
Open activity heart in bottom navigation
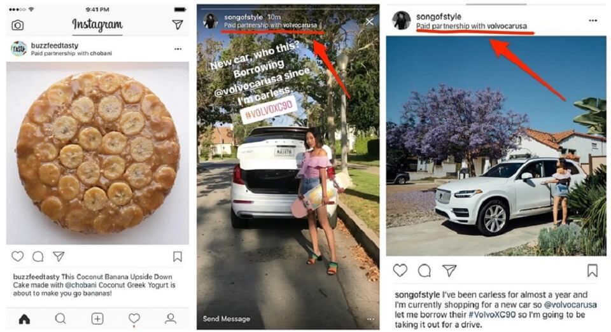[x=134, y=319]
